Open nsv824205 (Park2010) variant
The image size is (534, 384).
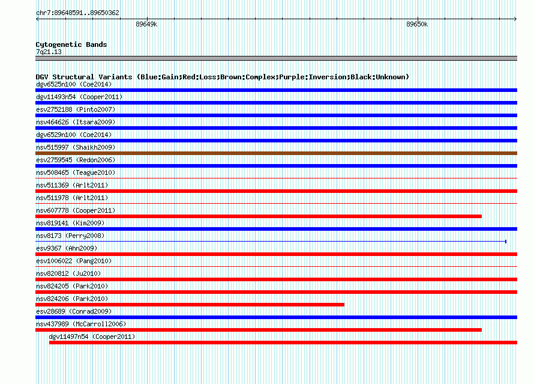tap(72, 286)
